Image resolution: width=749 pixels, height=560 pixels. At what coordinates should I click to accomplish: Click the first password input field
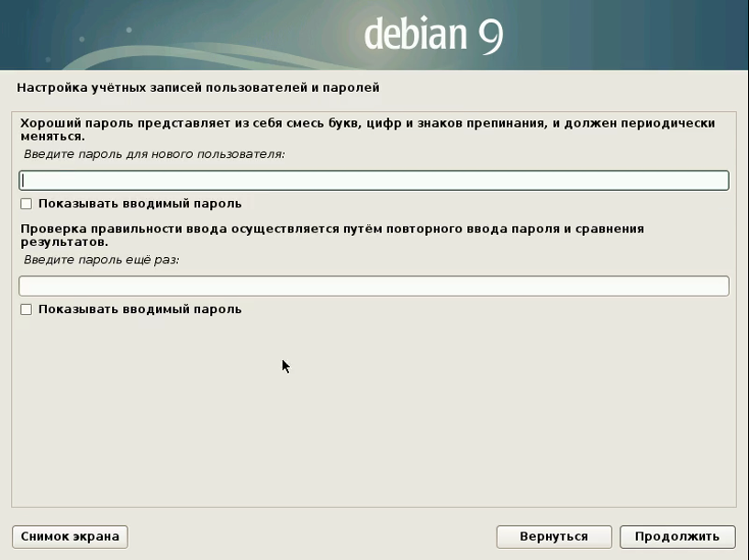(374, 180)
